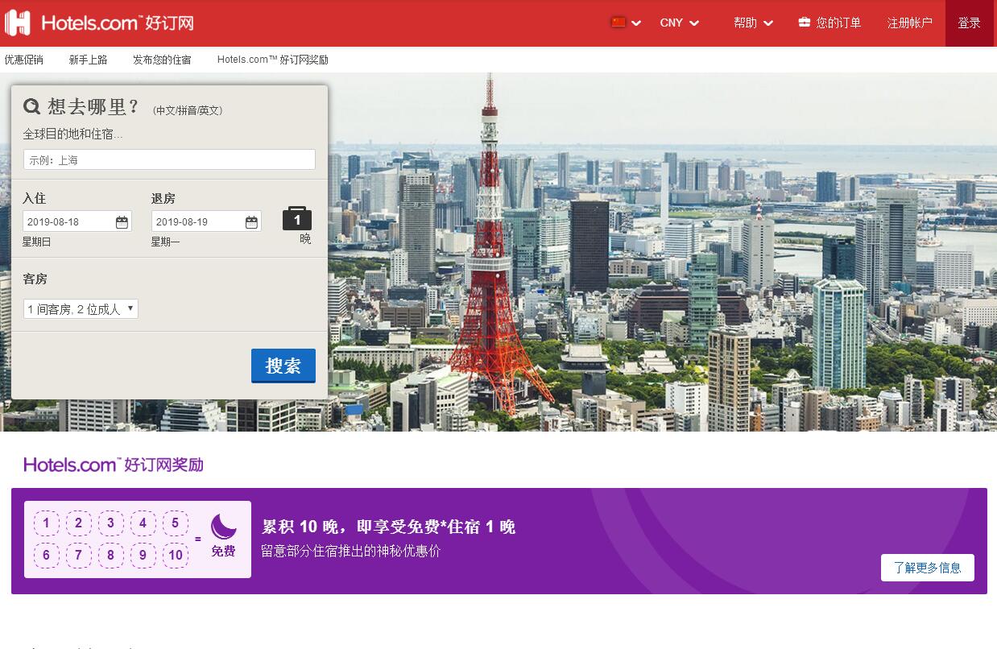
Task: Open the check-out date calendar icon
Action: pos(251,222)
